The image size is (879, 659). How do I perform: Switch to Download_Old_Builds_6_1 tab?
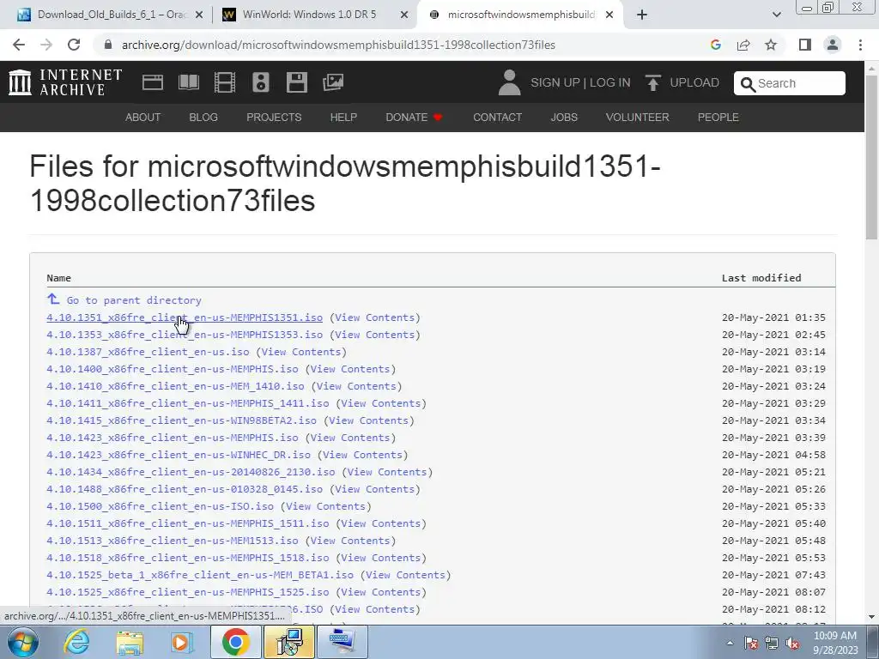coord(109,15)
